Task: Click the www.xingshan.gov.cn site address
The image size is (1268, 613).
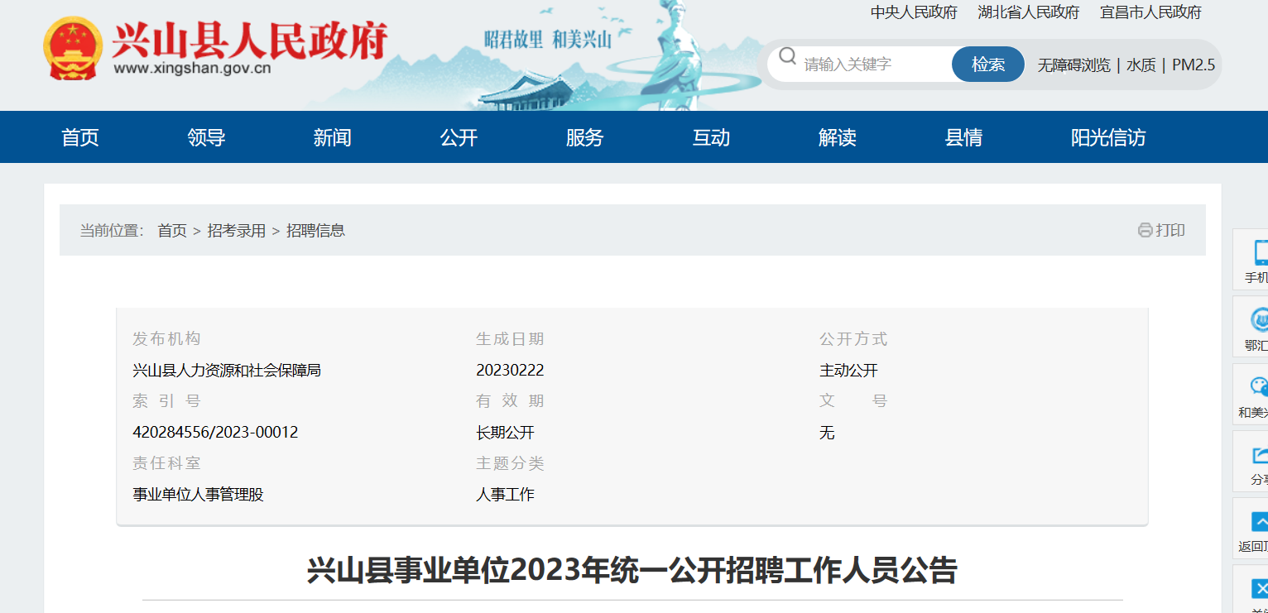Action: click(x=192, y=69)
